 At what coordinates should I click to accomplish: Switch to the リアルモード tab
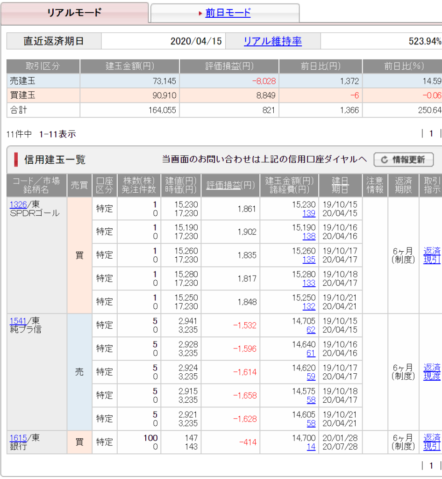pyautogui.click(x=74, y=13)
